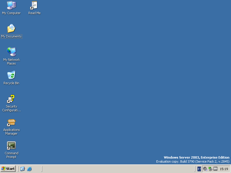The image size is (231, 173).
Task: Open the Read Me document
Action: [34, 7]
